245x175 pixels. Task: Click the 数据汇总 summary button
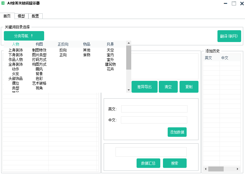(x=148, y=163)
